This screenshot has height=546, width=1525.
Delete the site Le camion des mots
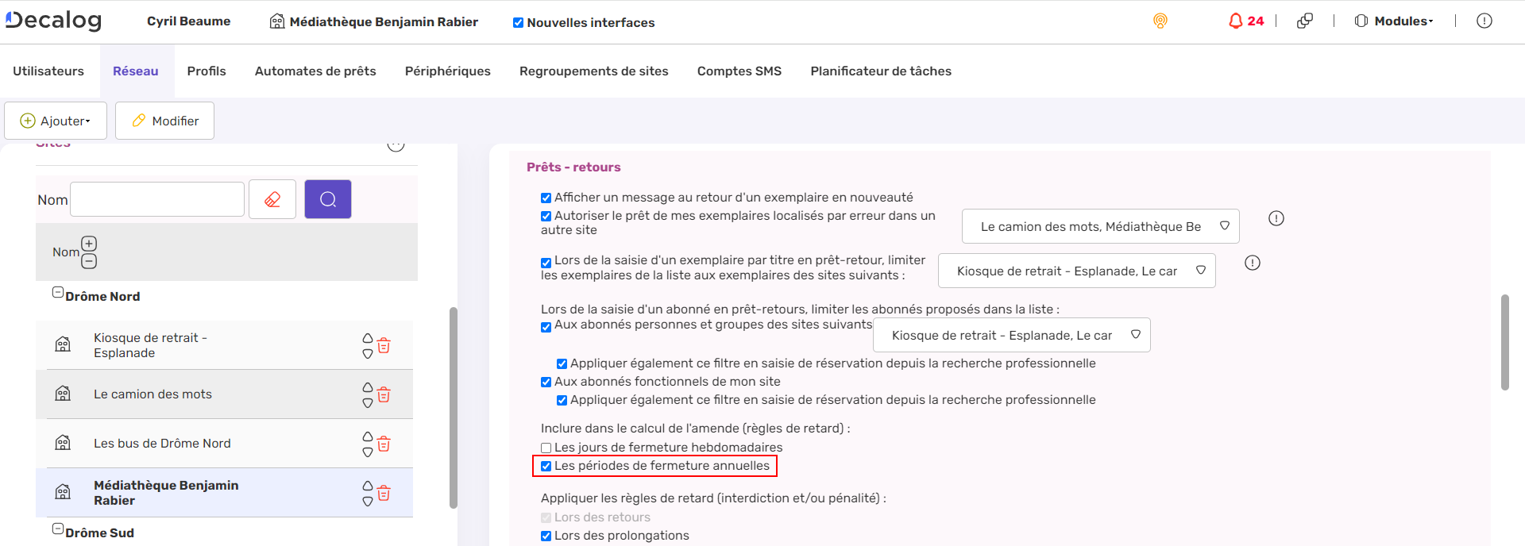pos(384,394)
